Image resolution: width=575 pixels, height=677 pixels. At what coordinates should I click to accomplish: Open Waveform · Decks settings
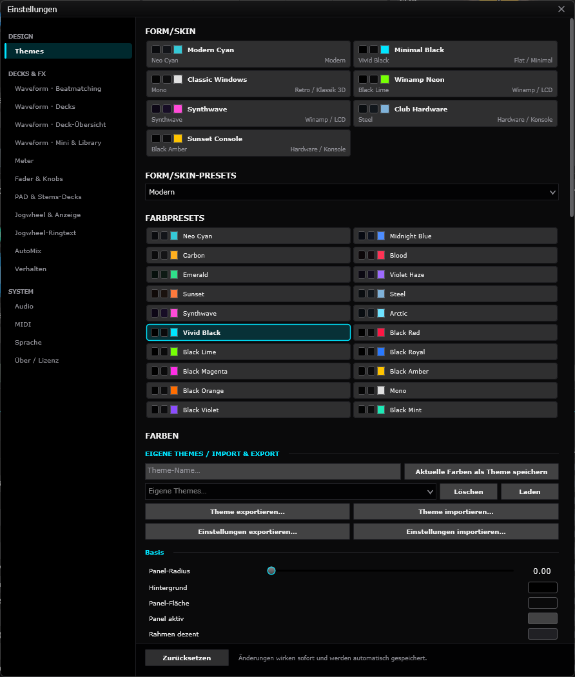tap(68, 107)
